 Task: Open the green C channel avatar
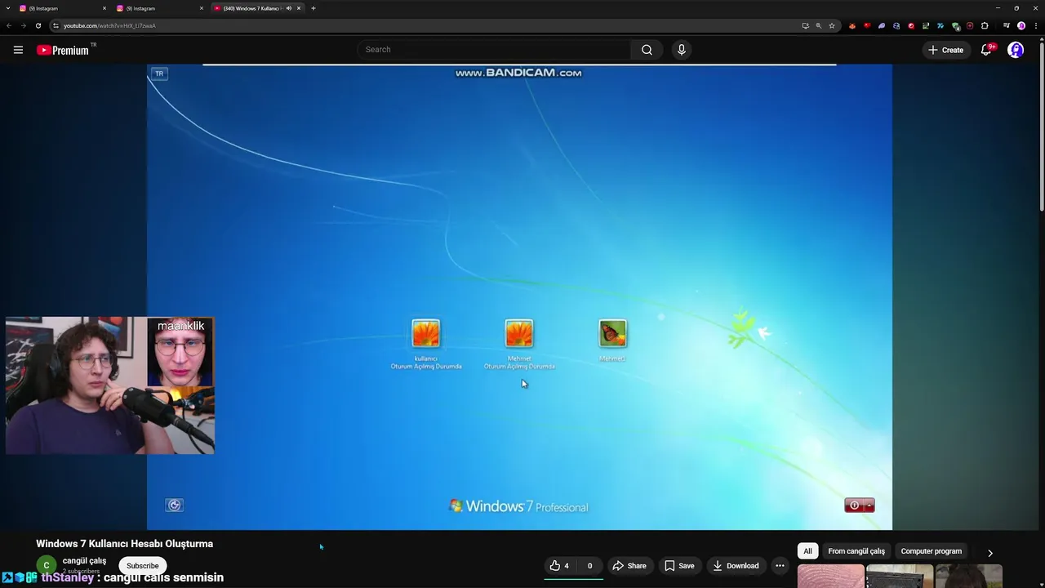tap(47, 565)
